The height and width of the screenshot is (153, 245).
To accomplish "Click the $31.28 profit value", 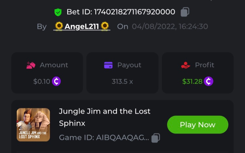I will pos(192,82).
